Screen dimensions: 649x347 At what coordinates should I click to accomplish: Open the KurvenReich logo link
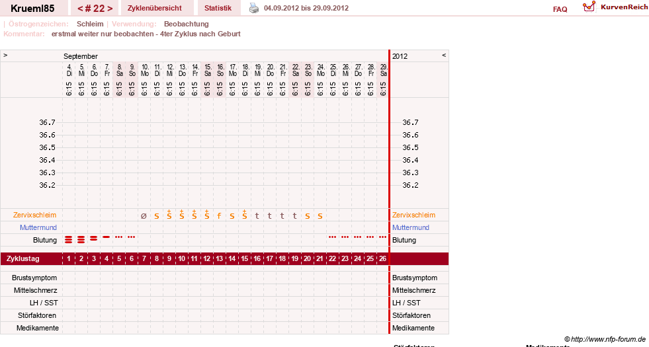[615, 7]
